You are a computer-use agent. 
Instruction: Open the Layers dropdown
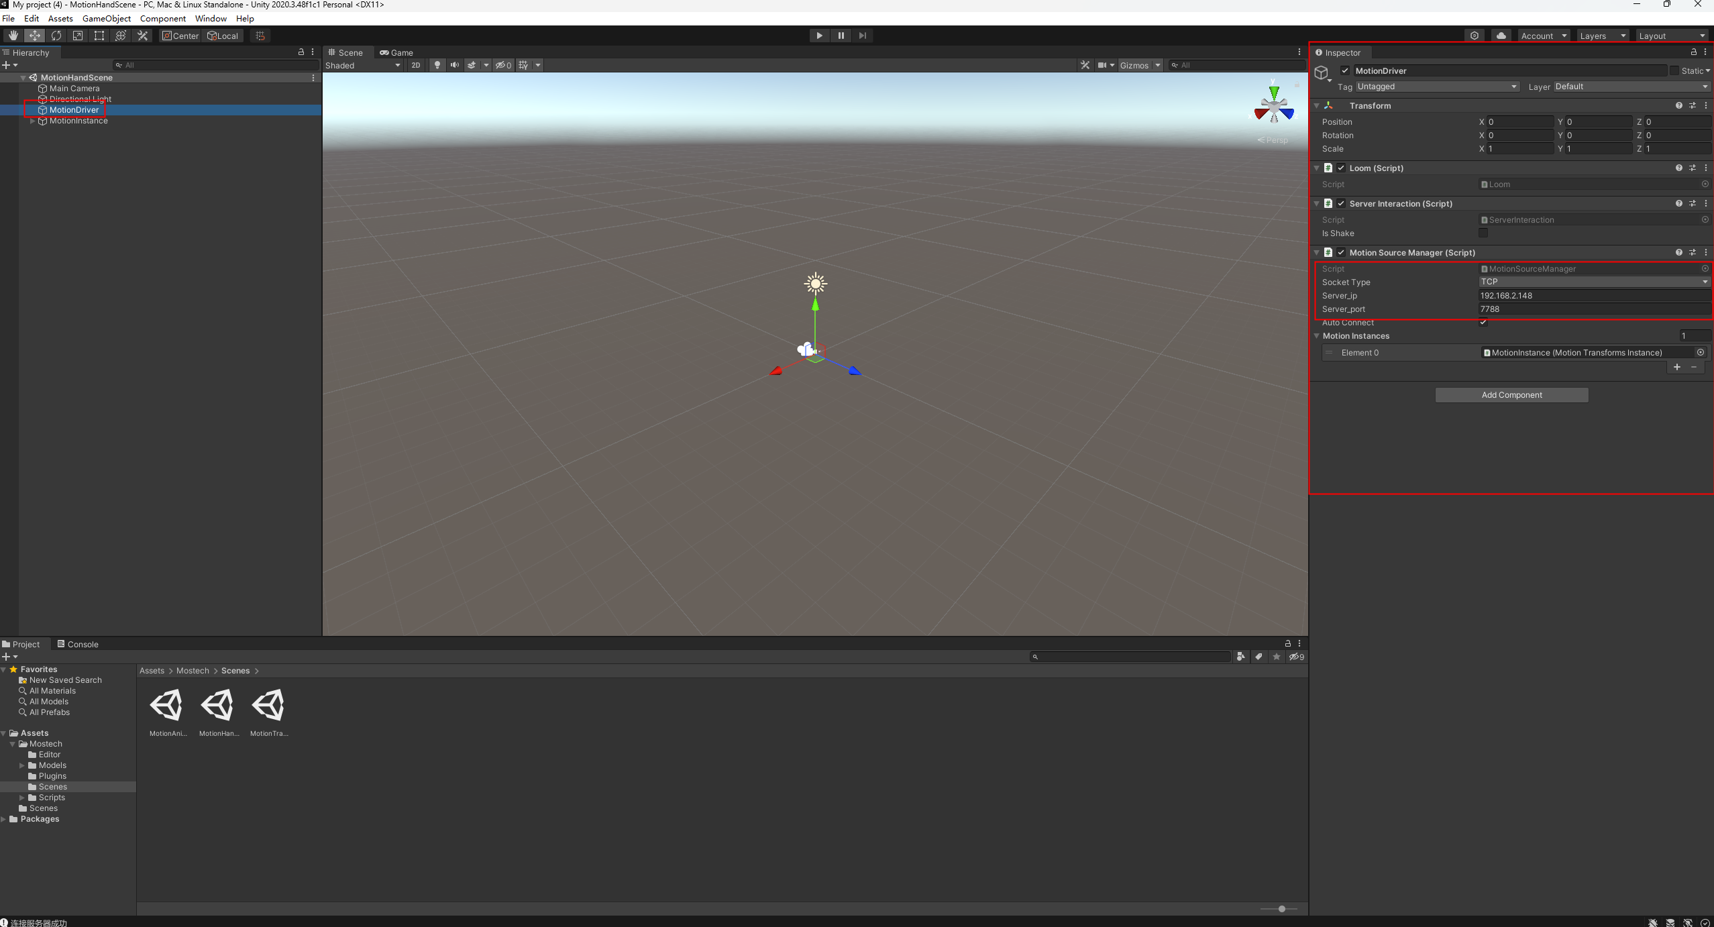point(1602,36)
